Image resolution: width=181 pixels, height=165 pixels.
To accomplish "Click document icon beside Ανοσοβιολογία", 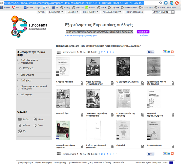I will pyautogui.click(x=173, y=146).
